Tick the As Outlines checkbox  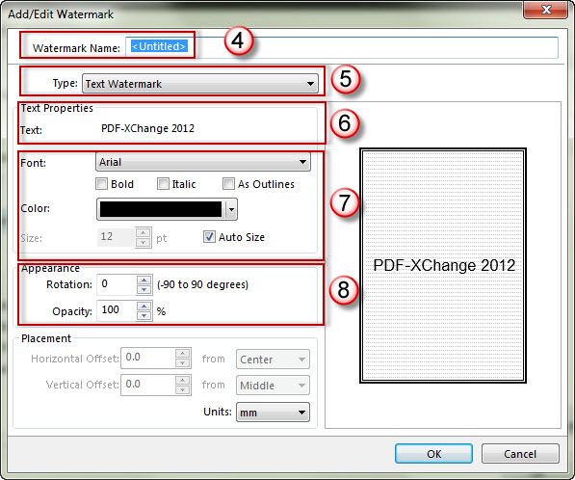tap(228, 183)
